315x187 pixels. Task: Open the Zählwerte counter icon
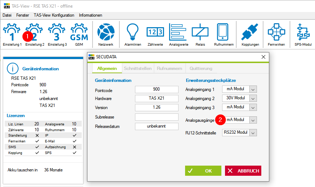(x=155, y=32)
